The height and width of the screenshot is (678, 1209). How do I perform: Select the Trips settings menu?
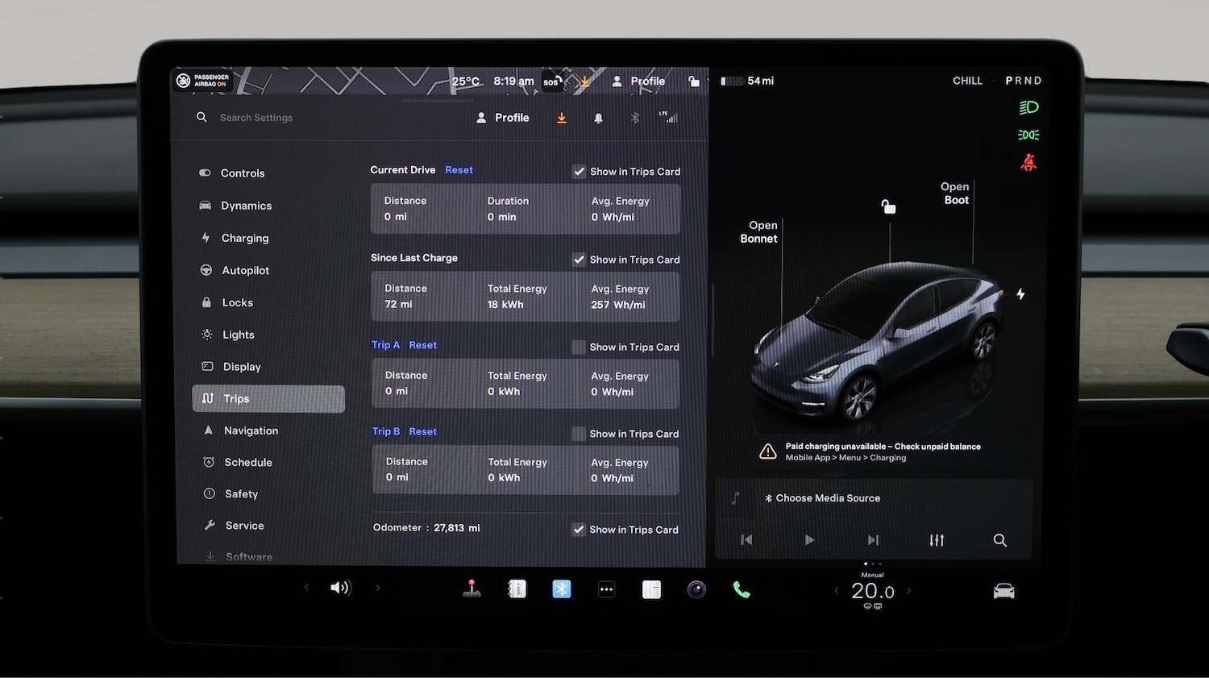pyautogui.click(x=268, y=398)
